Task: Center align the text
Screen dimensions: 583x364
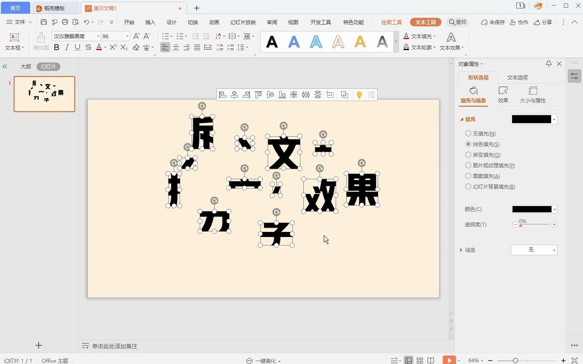Action: click(x=175, y=48)
